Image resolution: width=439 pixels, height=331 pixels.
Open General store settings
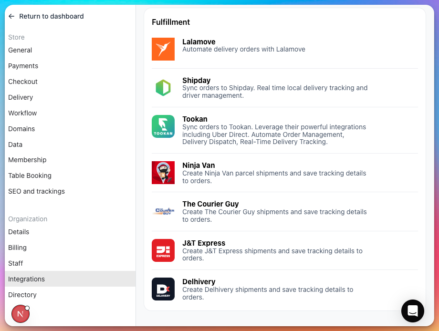(x=20, y=50)
